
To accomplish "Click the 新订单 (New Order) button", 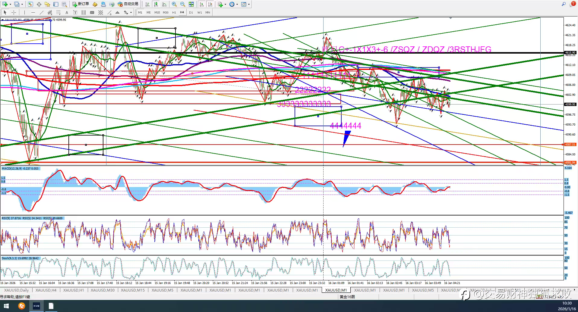I will 81,4.
